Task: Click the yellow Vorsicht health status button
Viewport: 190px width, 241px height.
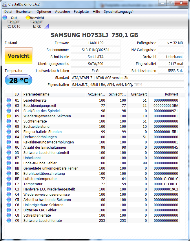Action: coord(19,56)
